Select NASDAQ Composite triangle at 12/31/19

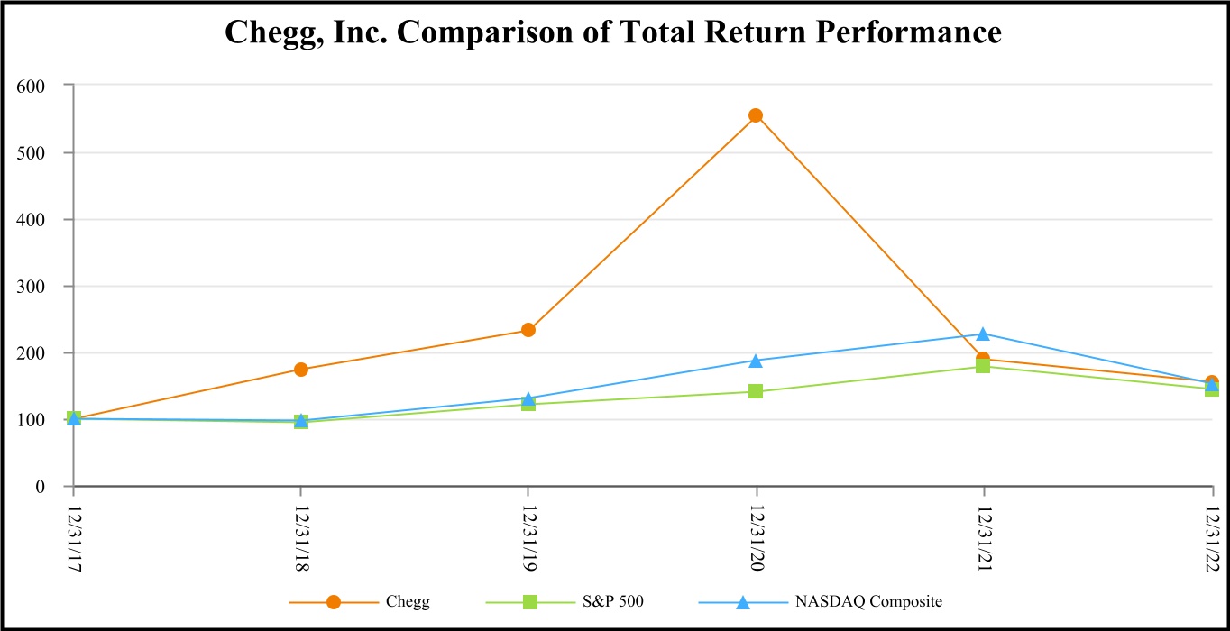click(528, 398)
